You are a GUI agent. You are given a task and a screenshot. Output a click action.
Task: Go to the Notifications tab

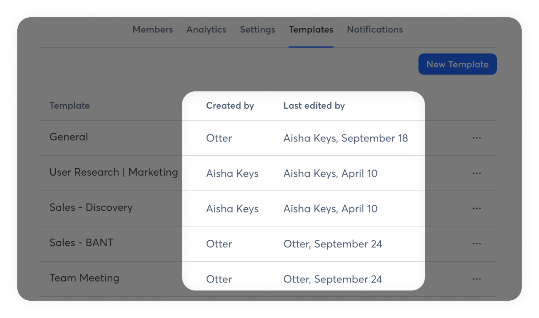pos(375,30)
